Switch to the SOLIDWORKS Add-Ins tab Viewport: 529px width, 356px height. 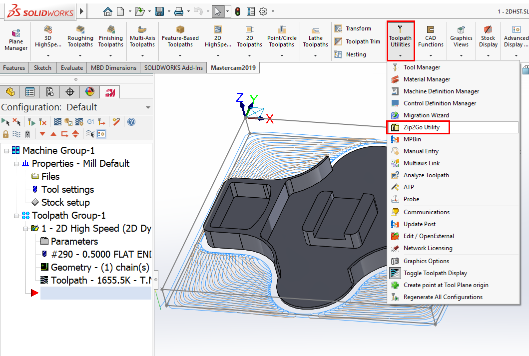pos(173,67)
